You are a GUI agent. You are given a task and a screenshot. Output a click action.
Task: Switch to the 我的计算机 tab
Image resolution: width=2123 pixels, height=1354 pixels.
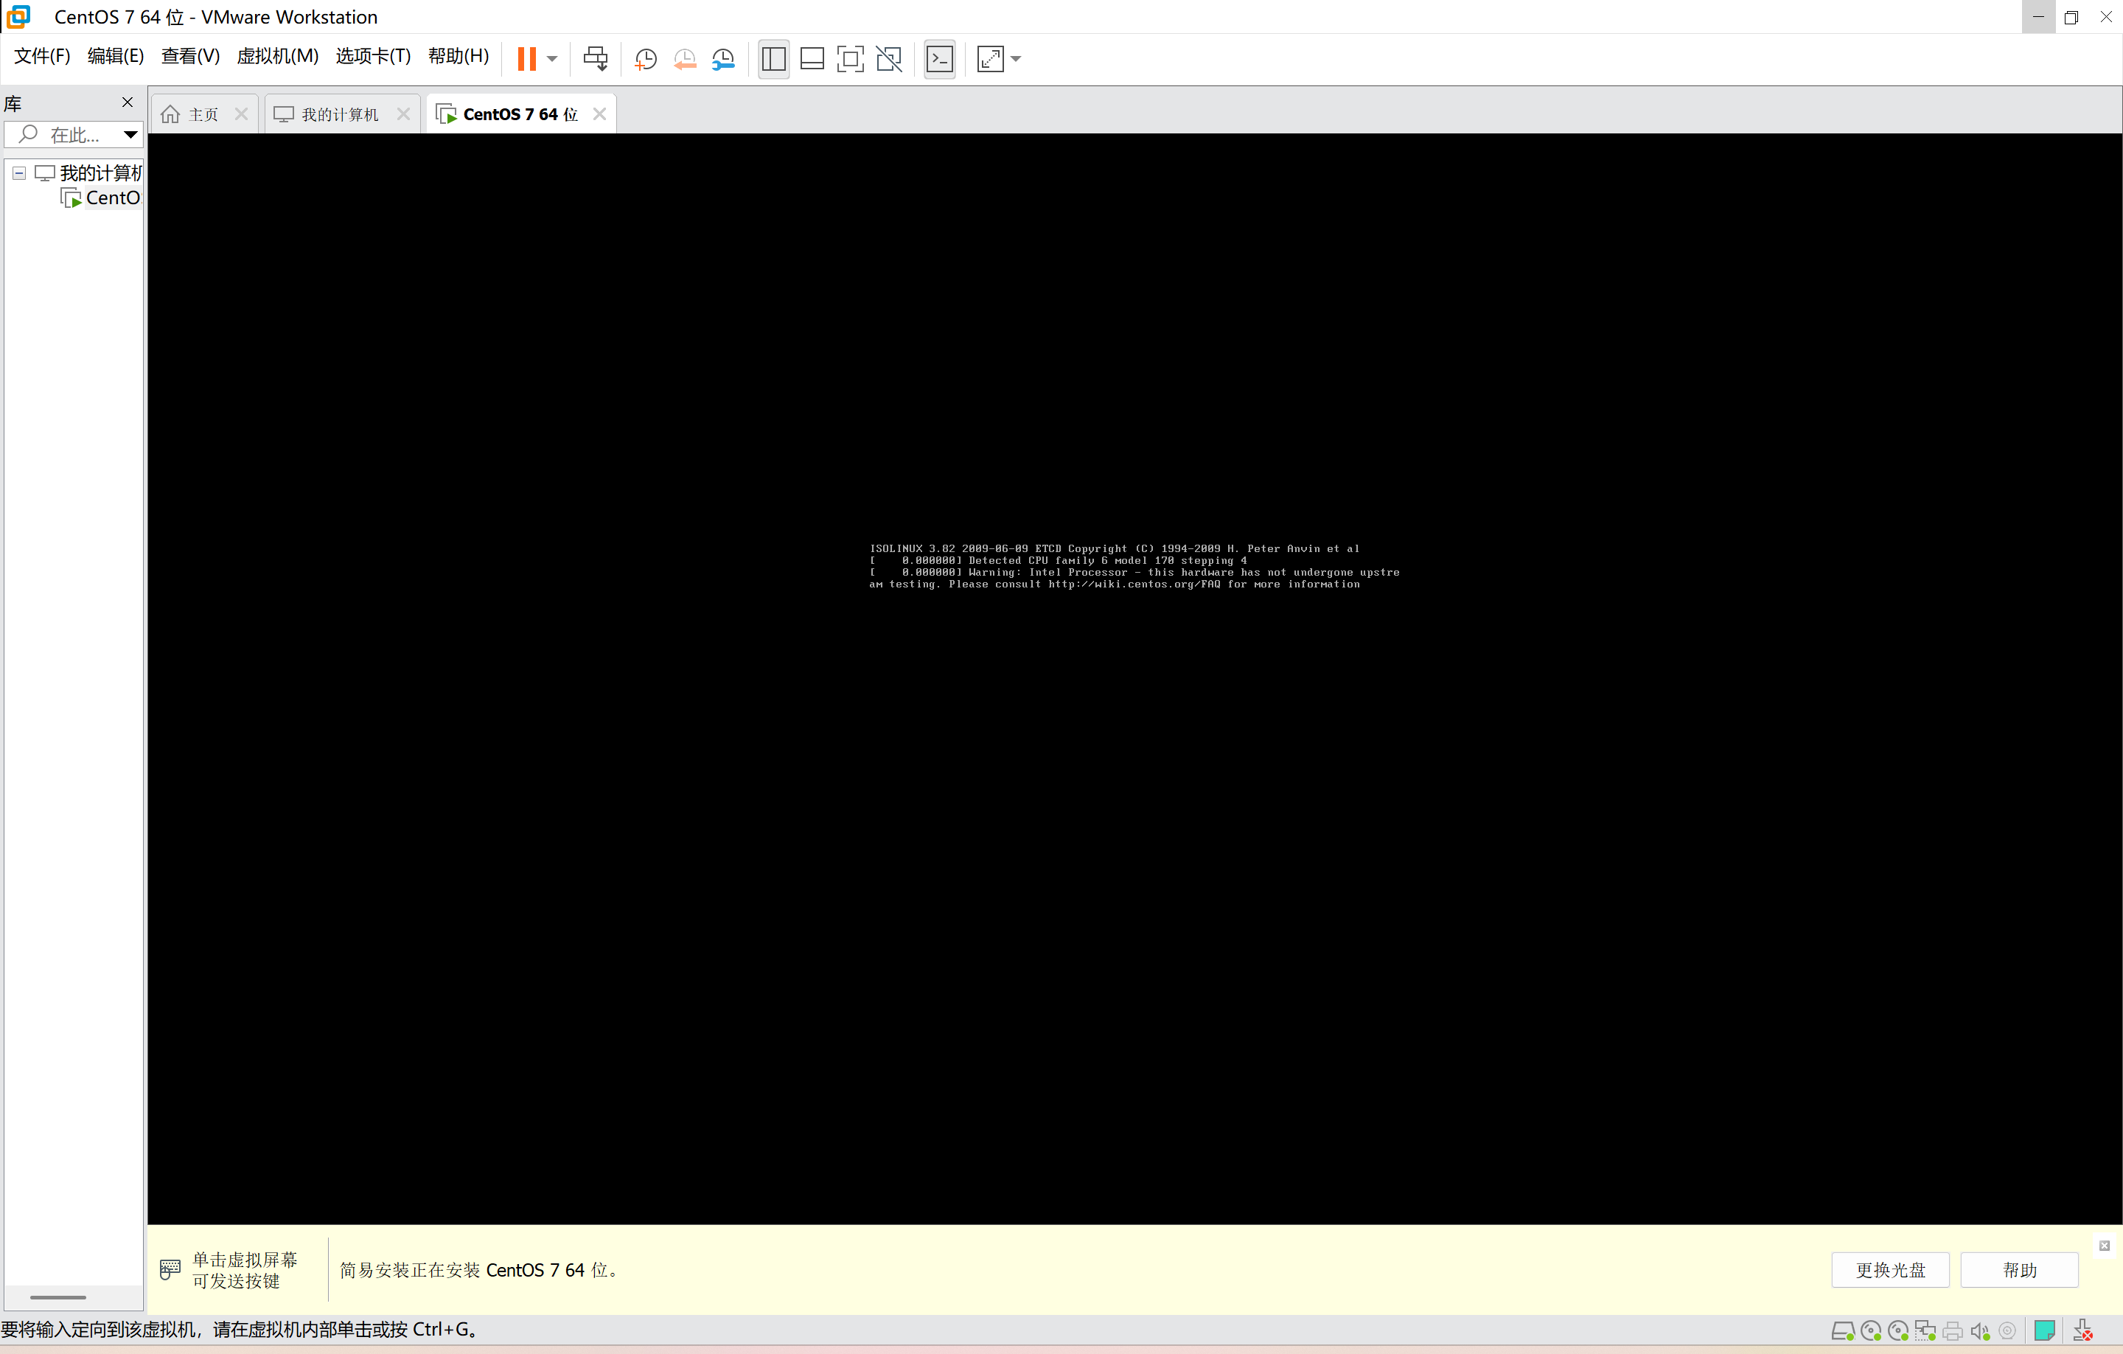(338, 114)
